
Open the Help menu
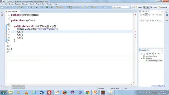pos(55,4)
